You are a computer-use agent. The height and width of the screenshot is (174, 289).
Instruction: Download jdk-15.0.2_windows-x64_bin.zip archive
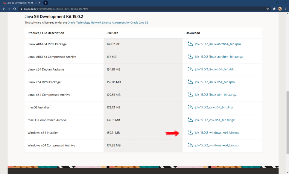(217, 145)
